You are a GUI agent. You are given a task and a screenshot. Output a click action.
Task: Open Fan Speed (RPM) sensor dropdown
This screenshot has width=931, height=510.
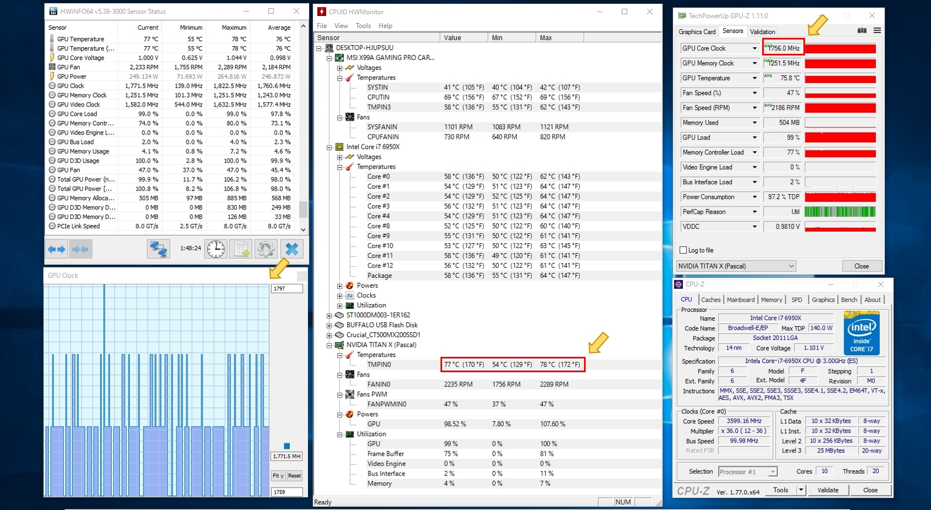point(754,108)
